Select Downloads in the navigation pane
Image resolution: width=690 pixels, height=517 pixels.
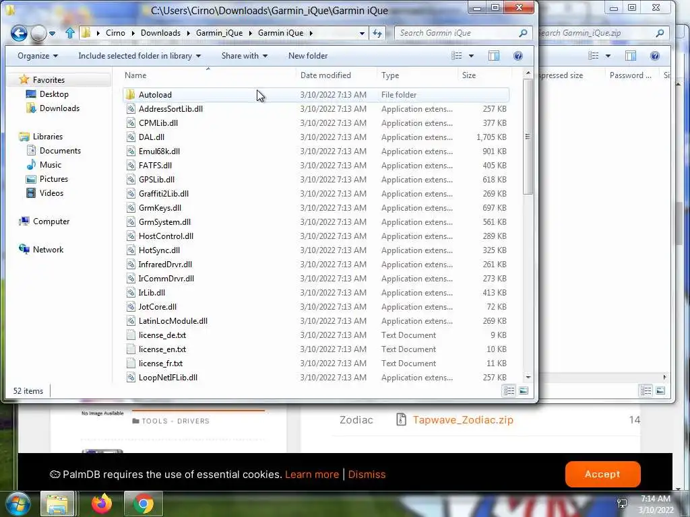pyautogui.click(x=59, y=108)
